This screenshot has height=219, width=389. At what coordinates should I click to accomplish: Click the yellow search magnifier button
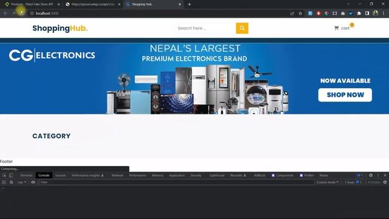(x=242, y=28)
